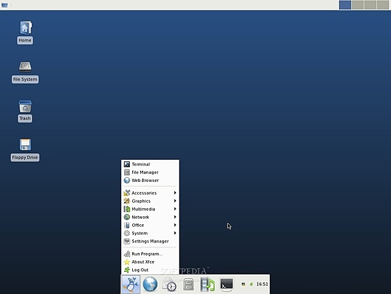Click the System gear menu icon

coord(127,233)
